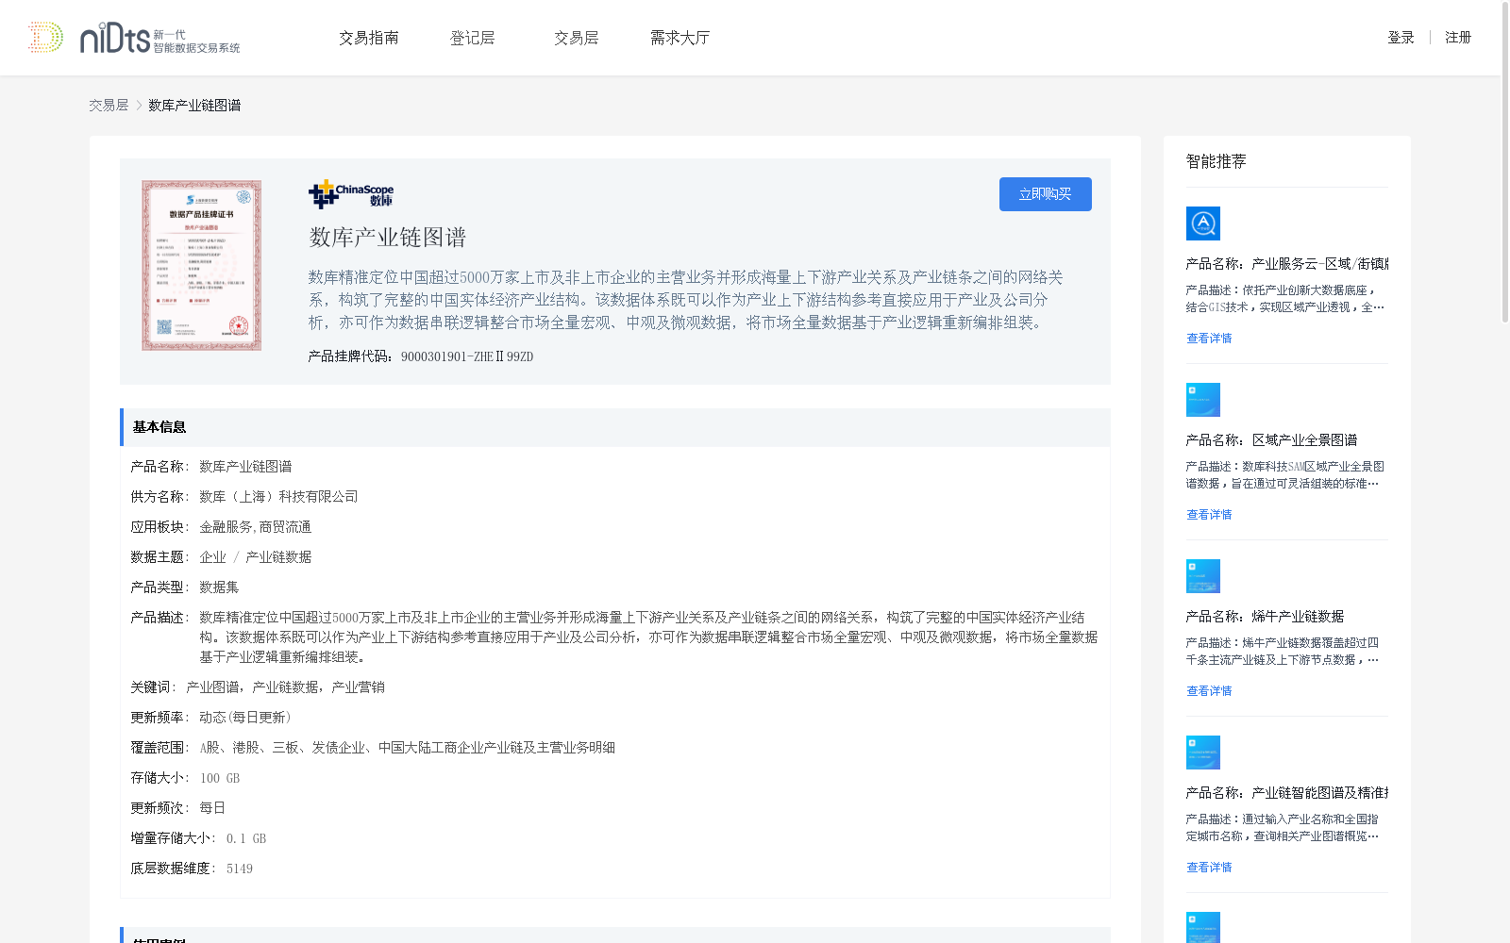1510x943 pixels.
Task: Click the 数库产业链图谱 breadcrumb text
Action: click(x=194, y=106)
